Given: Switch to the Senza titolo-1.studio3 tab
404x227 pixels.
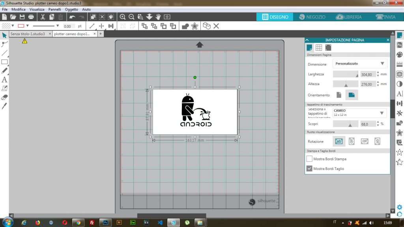Looking at the screenshot, I should [x=28, y=34].
